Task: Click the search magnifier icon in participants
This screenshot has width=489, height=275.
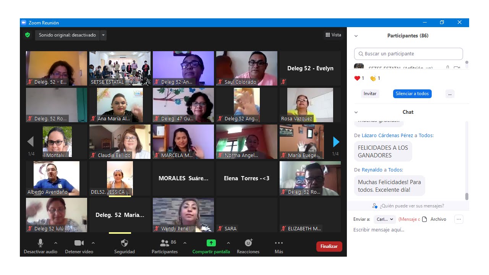Action: pyautogui.click(x=361, y=54)
